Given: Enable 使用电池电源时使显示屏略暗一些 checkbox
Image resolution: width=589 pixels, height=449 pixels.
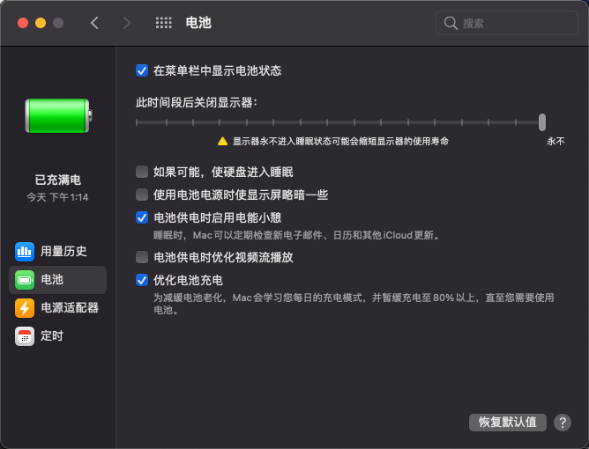Looking at the screenshot, I should [142, 195].
